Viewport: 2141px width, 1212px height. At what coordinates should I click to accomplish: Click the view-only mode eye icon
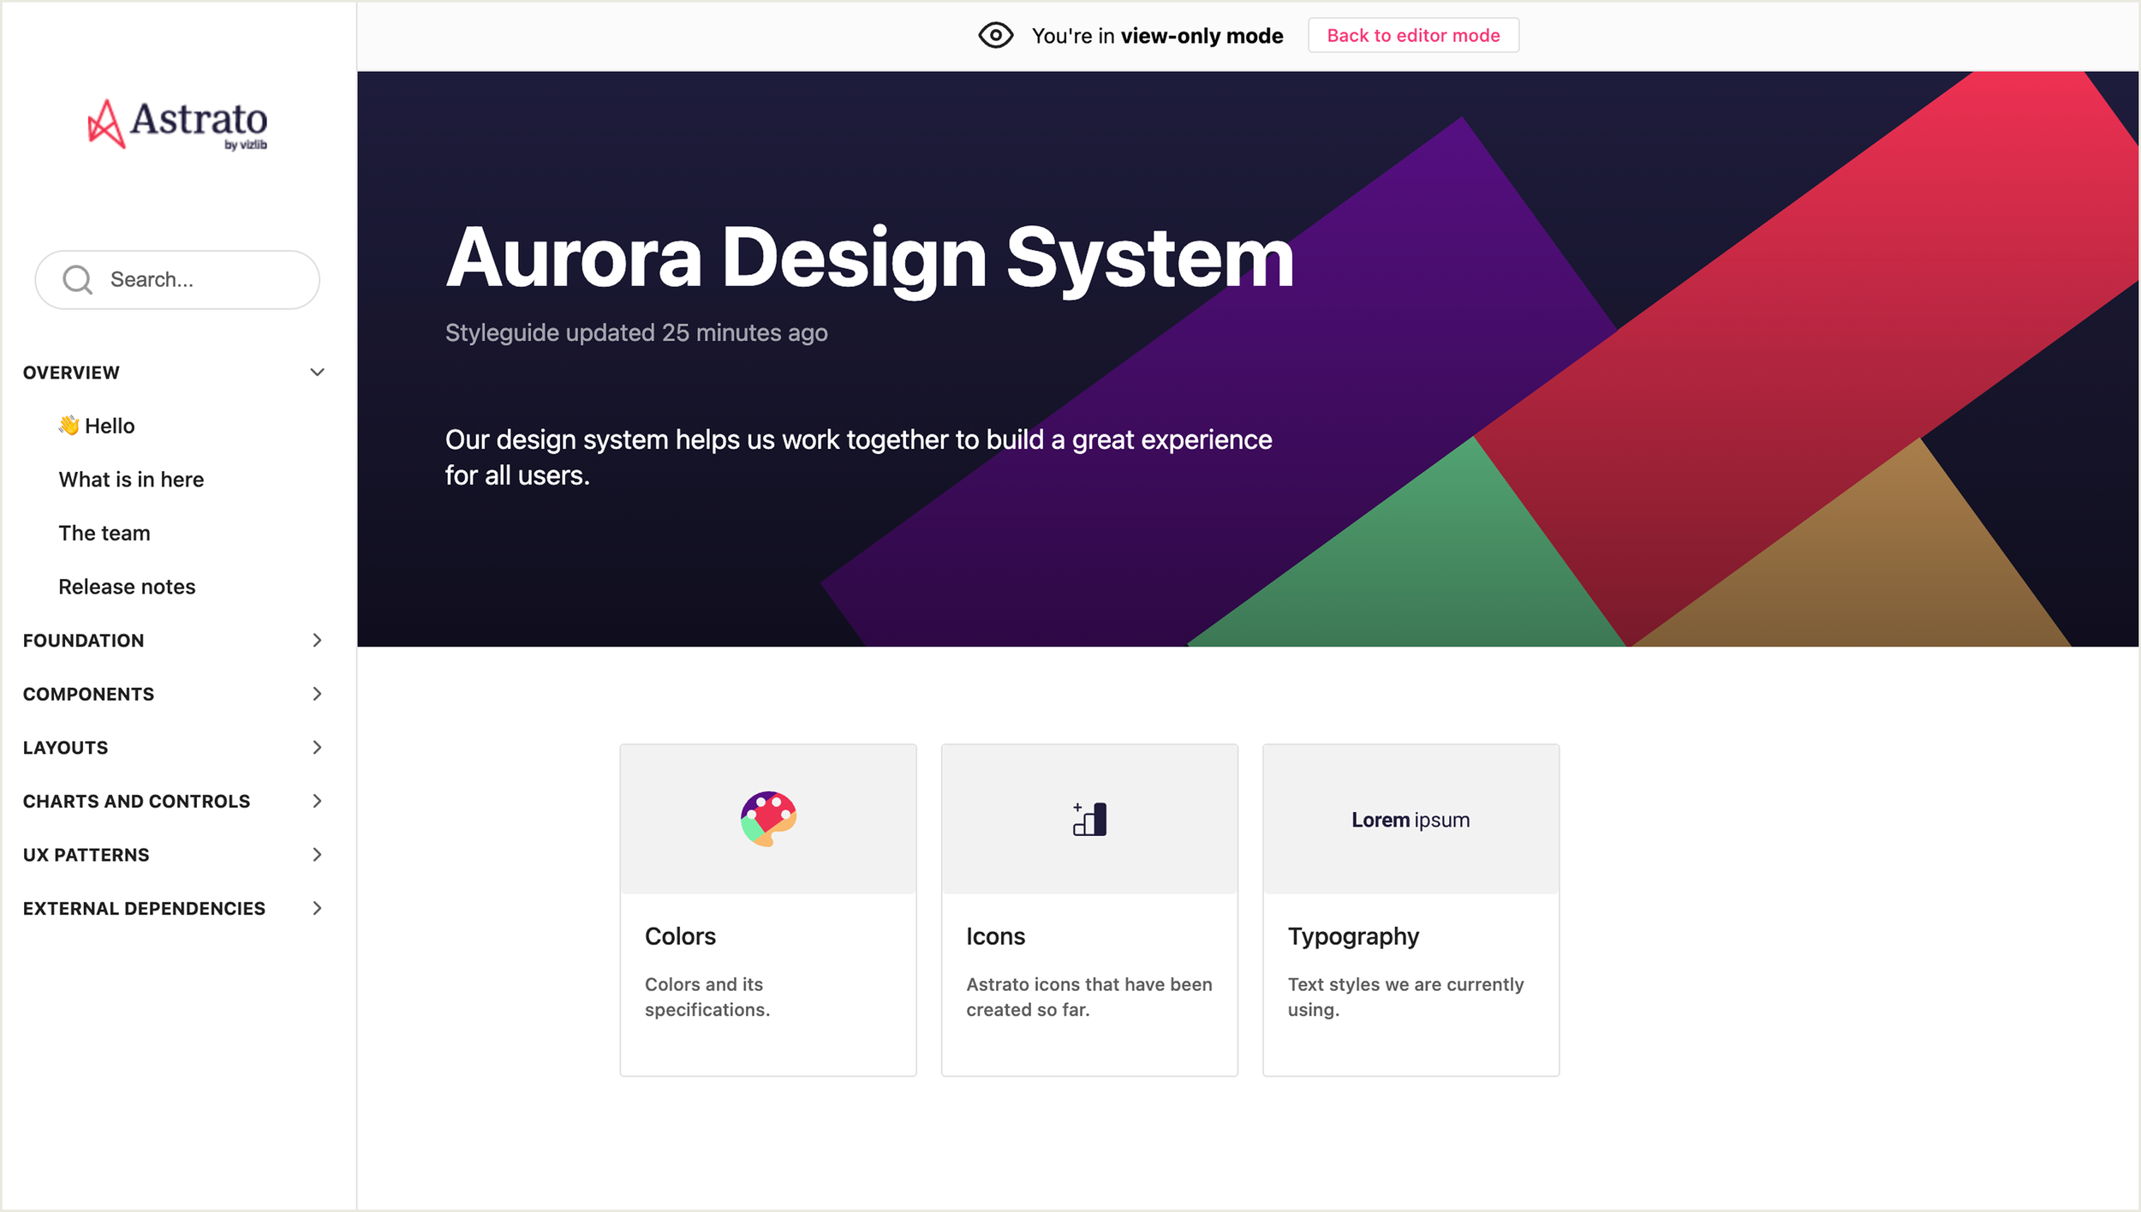995,36
